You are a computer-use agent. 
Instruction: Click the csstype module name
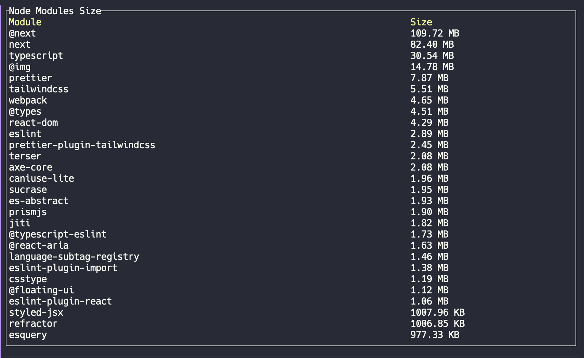(28, 279)
